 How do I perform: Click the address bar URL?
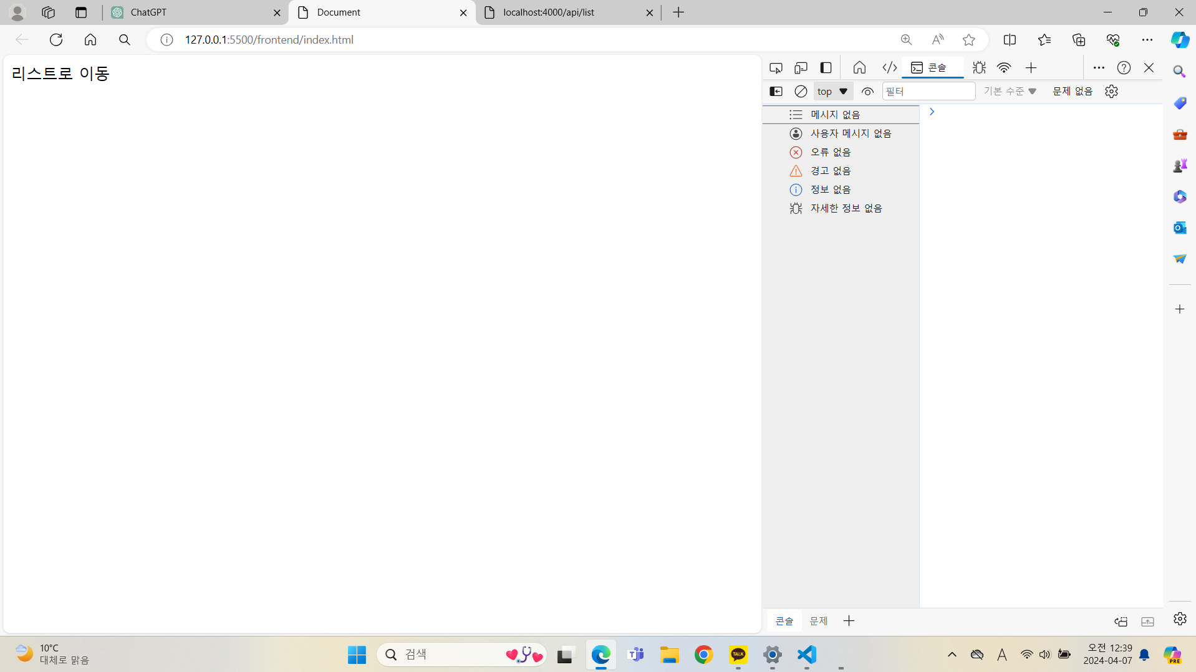(269, 40)
